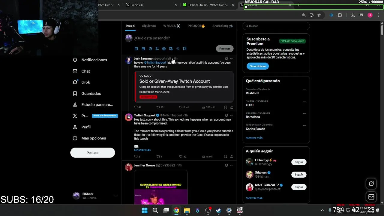Open options for Barcelona trend
This screenshot has height=216, width=384.
(304, 114)
